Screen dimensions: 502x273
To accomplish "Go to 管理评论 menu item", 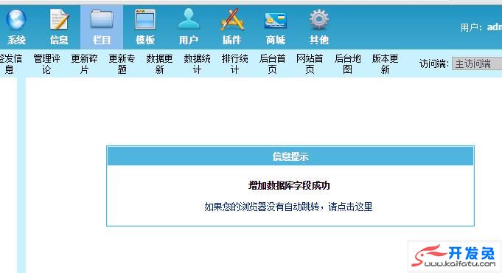I will (46, 63).
